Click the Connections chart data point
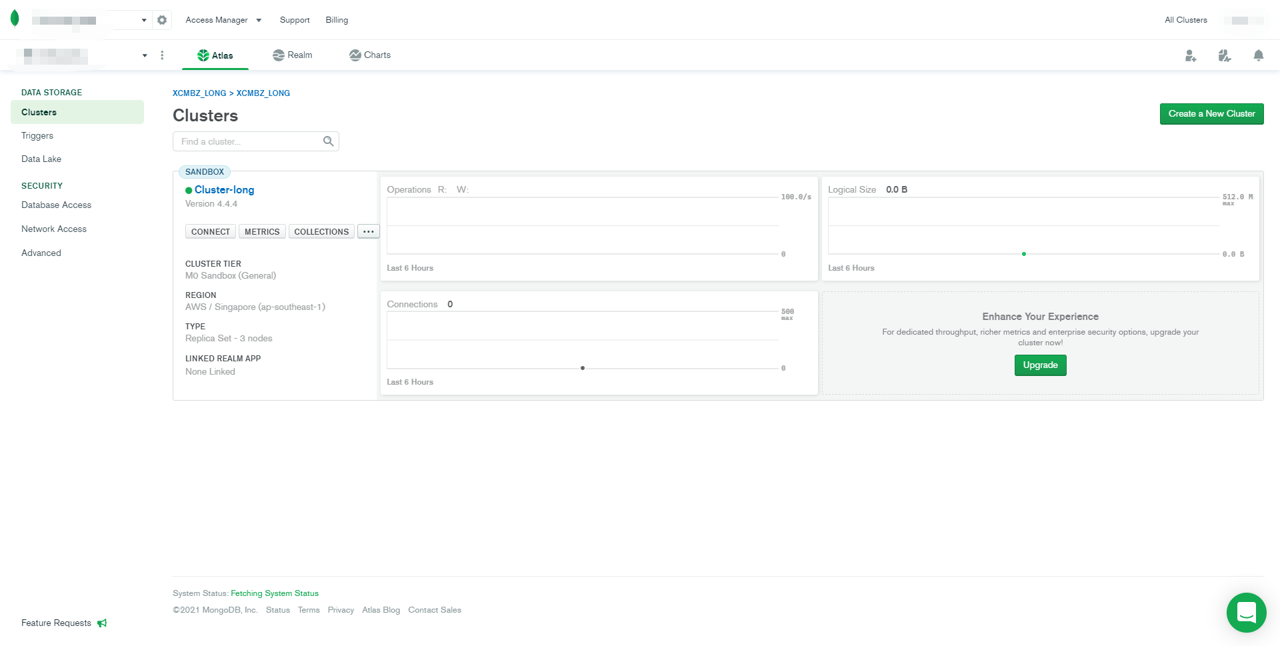Image resolution: width=1280 pixels, height=646 pixels. pyautogui.click(x=582, y=367)
